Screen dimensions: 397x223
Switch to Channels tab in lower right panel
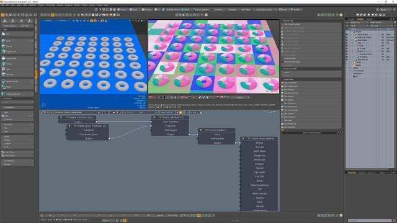tap(362, 172)
